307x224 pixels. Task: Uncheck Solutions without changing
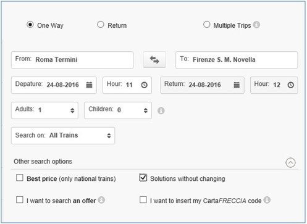point(143,178)
